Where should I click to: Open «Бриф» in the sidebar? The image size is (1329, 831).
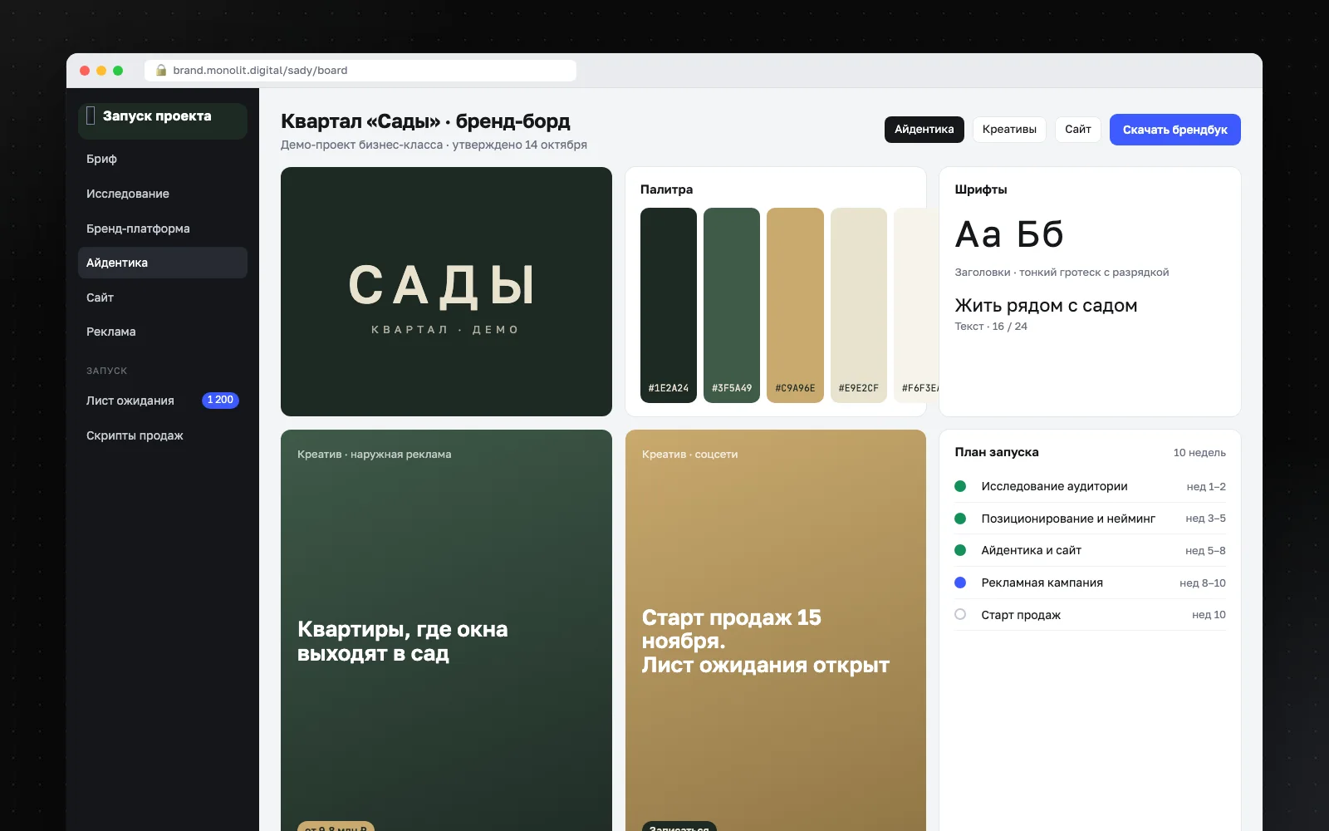click(x=163, y=159)
